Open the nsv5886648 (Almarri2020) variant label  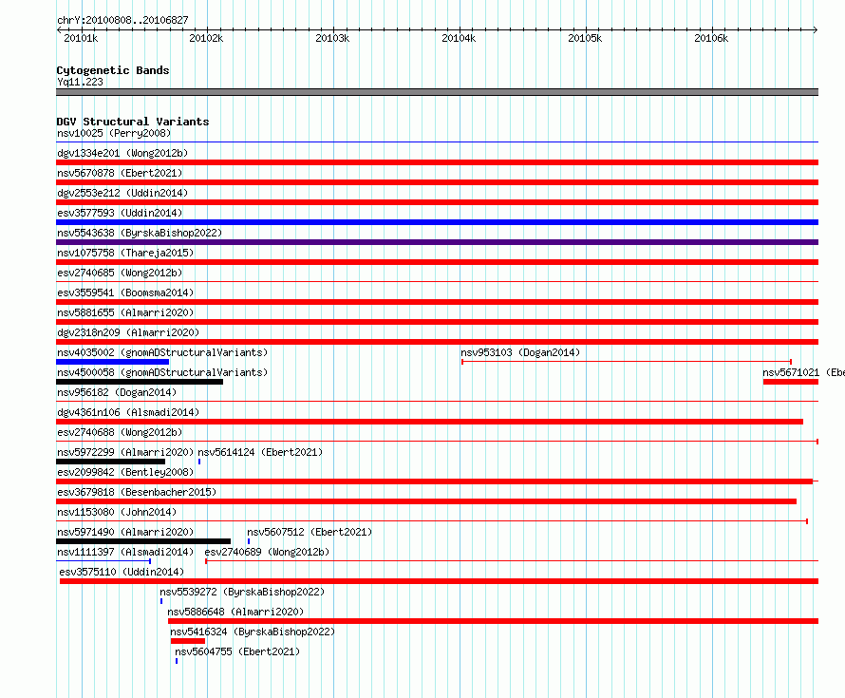(235, 612)
